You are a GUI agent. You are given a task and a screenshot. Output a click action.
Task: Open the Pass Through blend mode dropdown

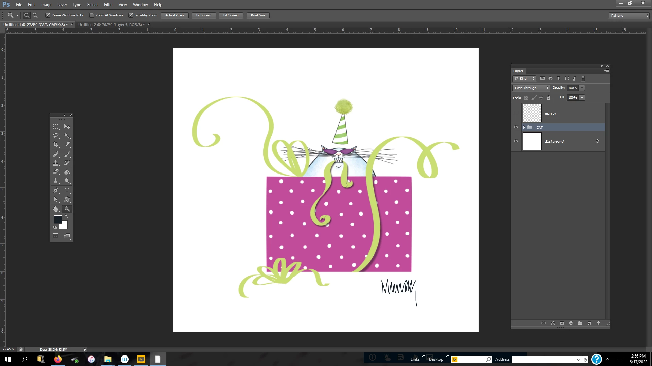point(531,88)
